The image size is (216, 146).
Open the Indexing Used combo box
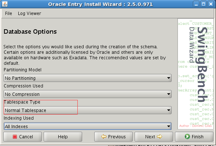(88, 126)
